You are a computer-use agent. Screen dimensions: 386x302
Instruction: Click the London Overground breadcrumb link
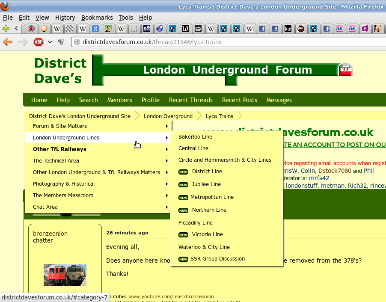(x=168, y=116)
